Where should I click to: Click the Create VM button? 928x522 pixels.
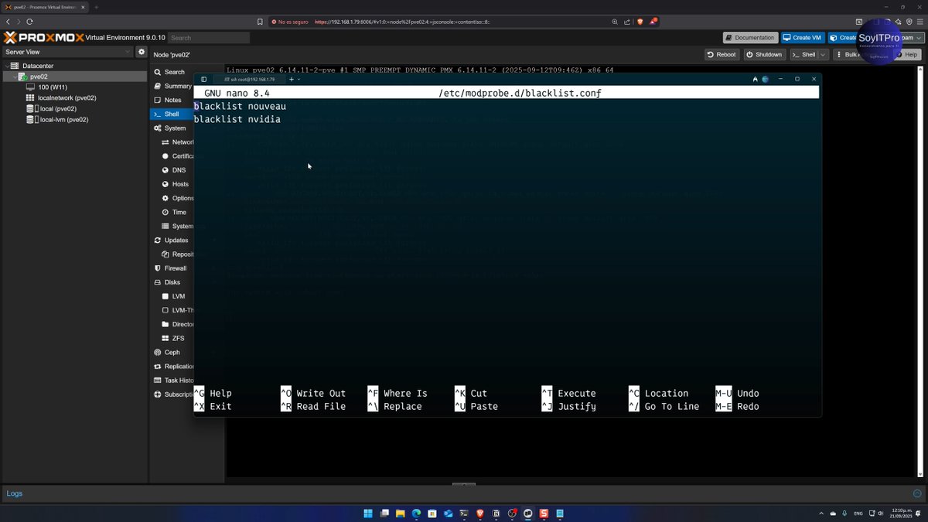(802, 37)
